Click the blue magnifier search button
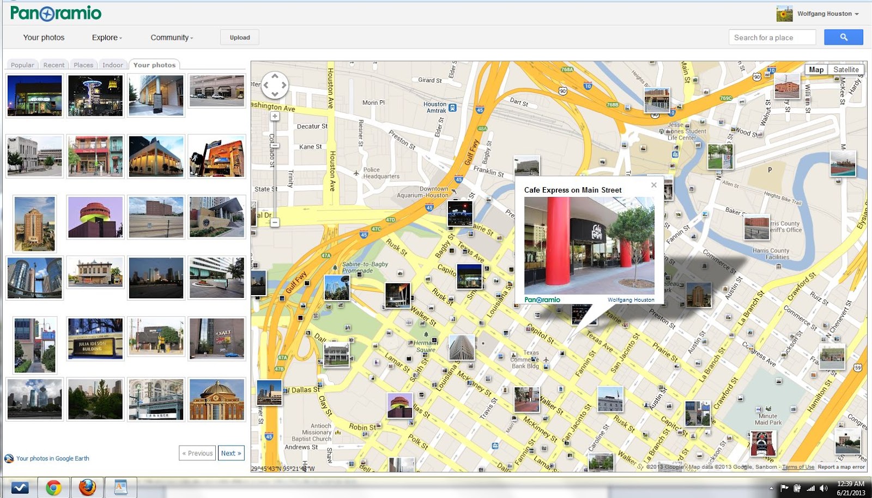Screen dimensions: 872x498 pos(844,37)
